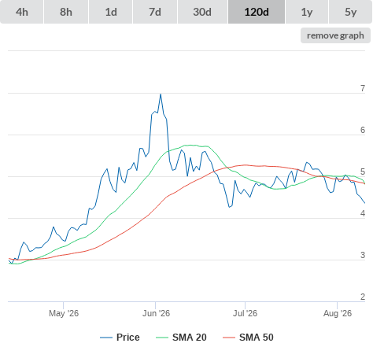The width and height of the screenshot is (373, 358).
Task: Select the active 120d tab
Action: [x=257, y=12]
